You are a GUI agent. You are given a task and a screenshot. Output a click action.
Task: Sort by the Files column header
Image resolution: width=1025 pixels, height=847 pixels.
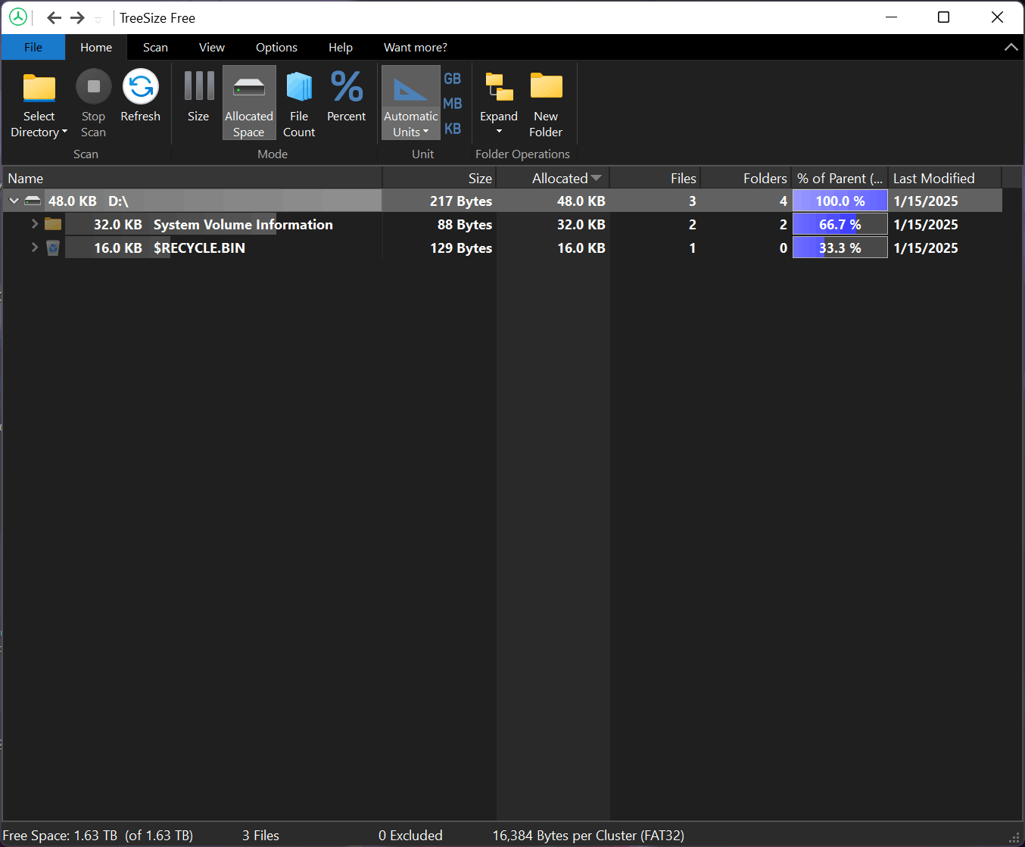click(656, 179)
